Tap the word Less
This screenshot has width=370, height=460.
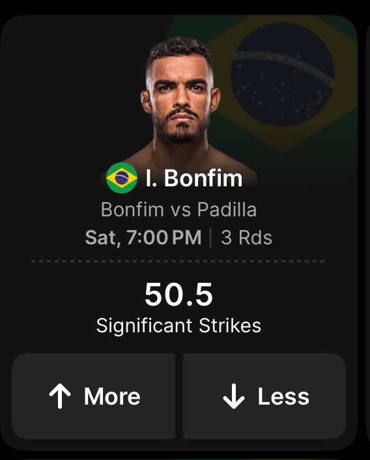click(x=283, y=396)
